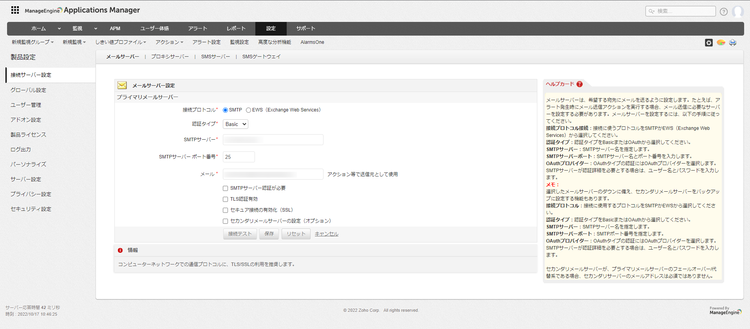
Task: Select the メールサーバー sub-tab
Action: point(123,57)
